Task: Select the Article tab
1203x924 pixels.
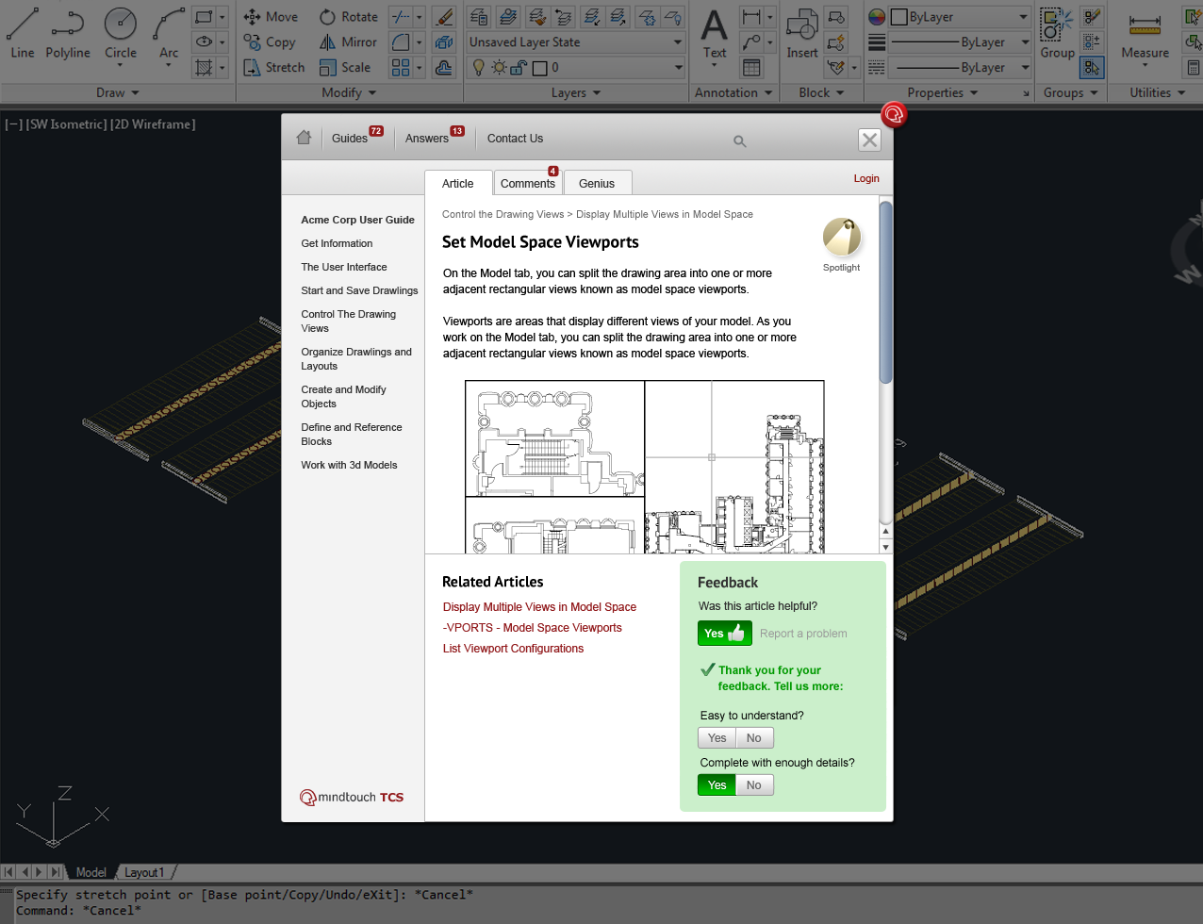Action: point(458,183)
